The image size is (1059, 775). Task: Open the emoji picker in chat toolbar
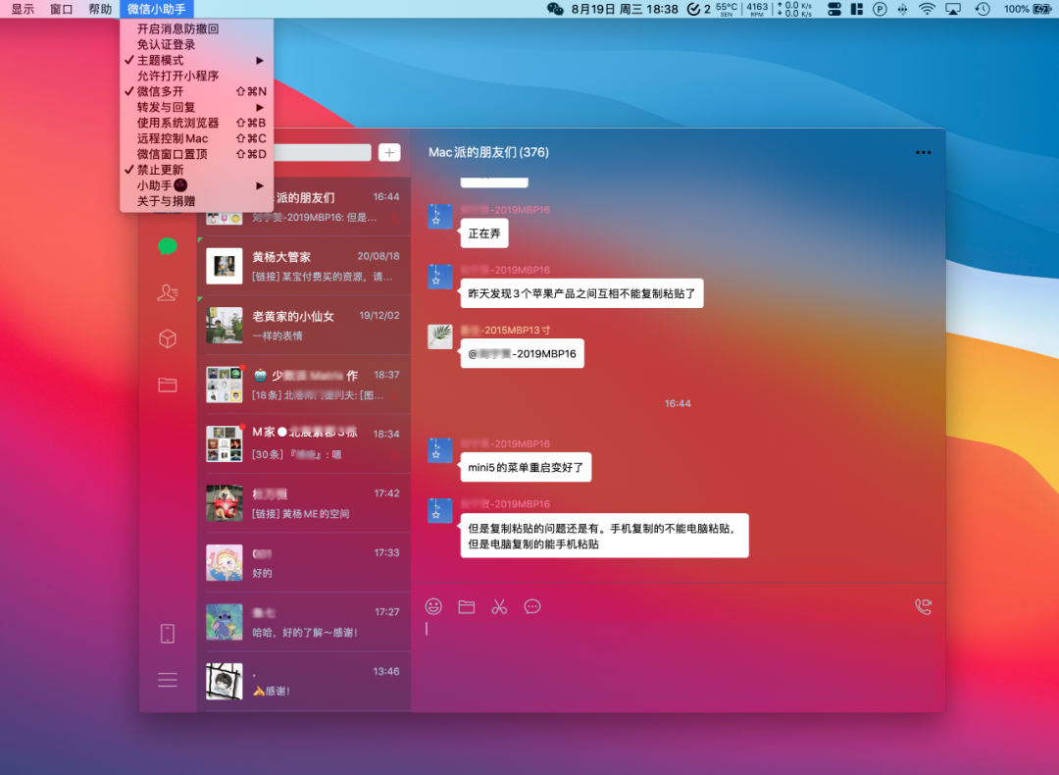tap(433, 606)
